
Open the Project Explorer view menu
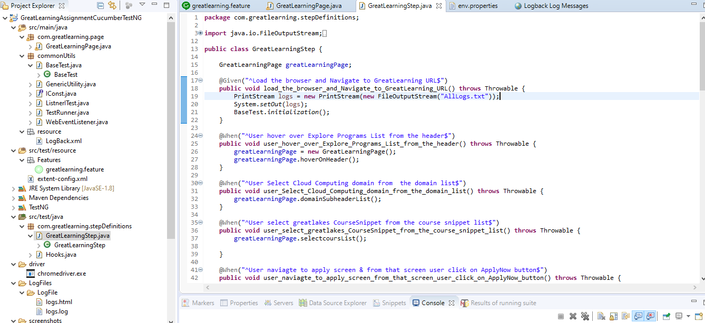[142, 5]
